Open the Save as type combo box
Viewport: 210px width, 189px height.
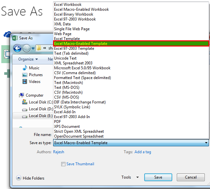tap(131, 143)
